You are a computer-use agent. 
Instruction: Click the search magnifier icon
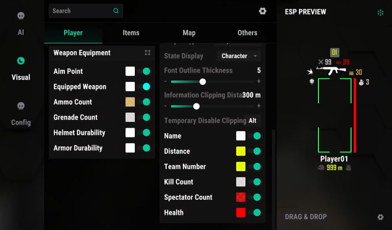pyautogui.click(x=115, y=11)
